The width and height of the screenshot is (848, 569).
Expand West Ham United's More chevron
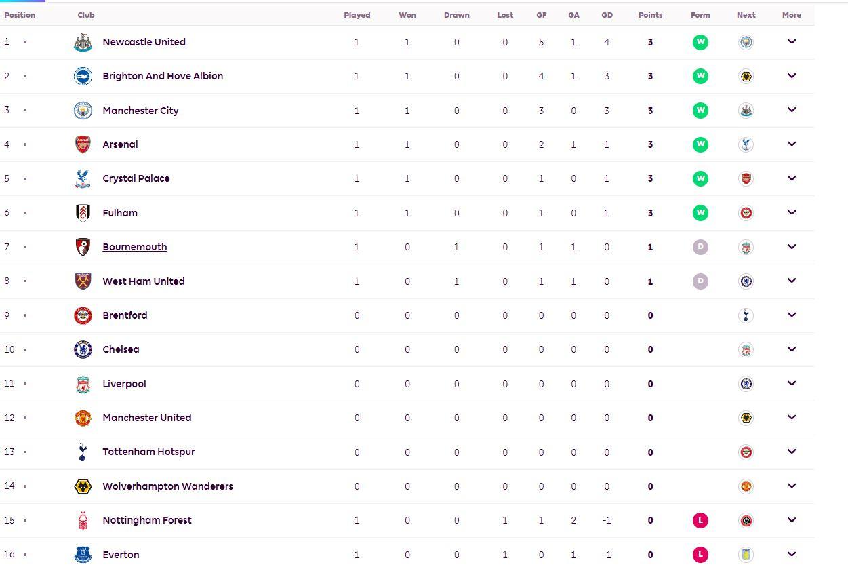(x=791, y=281)
